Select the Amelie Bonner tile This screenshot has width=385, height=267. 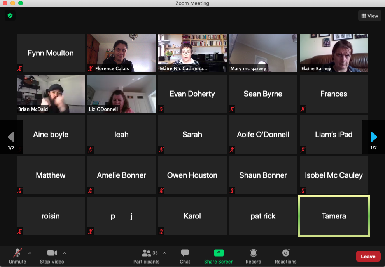click(122, 175)
